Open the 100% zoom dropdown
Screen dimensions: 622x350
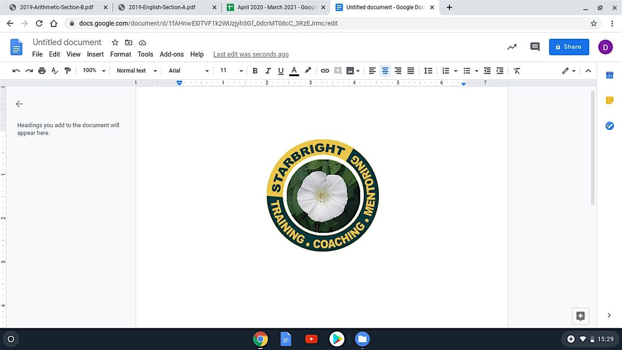[x=94, y=71]
